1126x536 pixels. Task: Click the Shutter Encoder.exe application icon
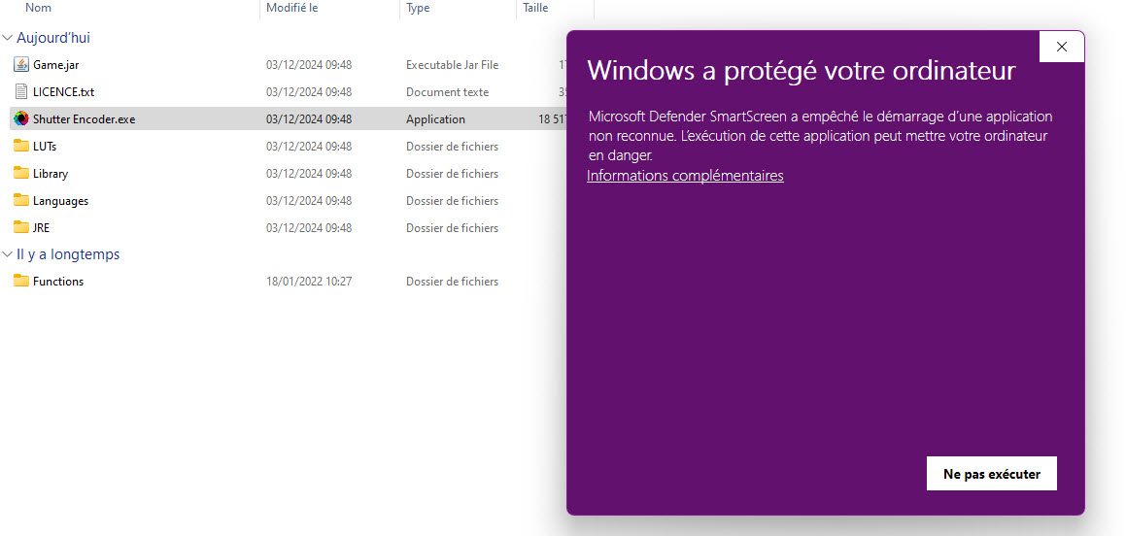(21, 119)
